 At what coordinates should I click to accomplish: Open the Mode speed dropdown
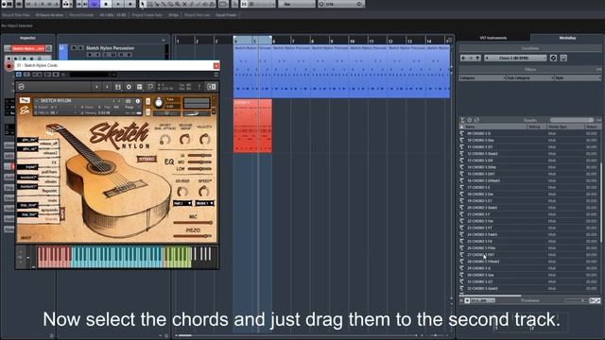(x=204, y=203)
